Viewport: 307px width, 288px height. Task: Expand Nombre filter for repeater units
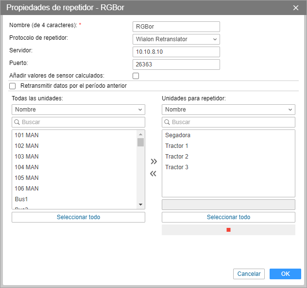[x=228, y=110]
